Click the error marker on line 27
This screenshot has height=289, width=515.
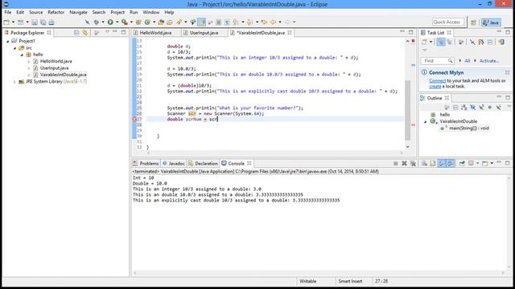tap(134, 120)
